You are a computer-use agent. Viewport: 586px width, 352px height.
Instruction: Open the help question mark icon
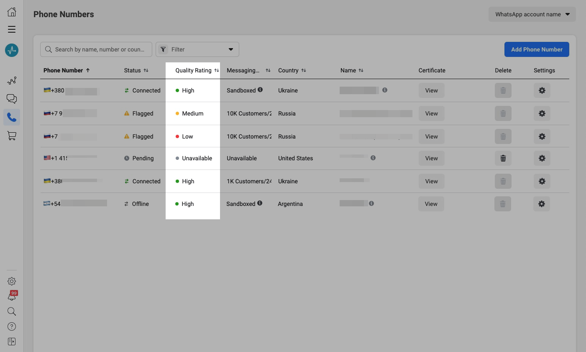(12, 326)
